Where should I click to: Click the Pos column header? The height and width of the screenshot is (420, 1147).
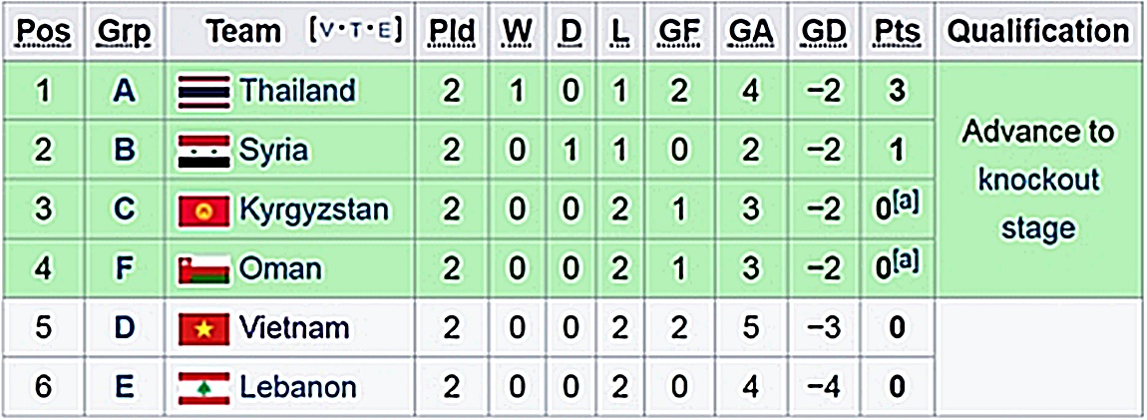click(44, 32)
